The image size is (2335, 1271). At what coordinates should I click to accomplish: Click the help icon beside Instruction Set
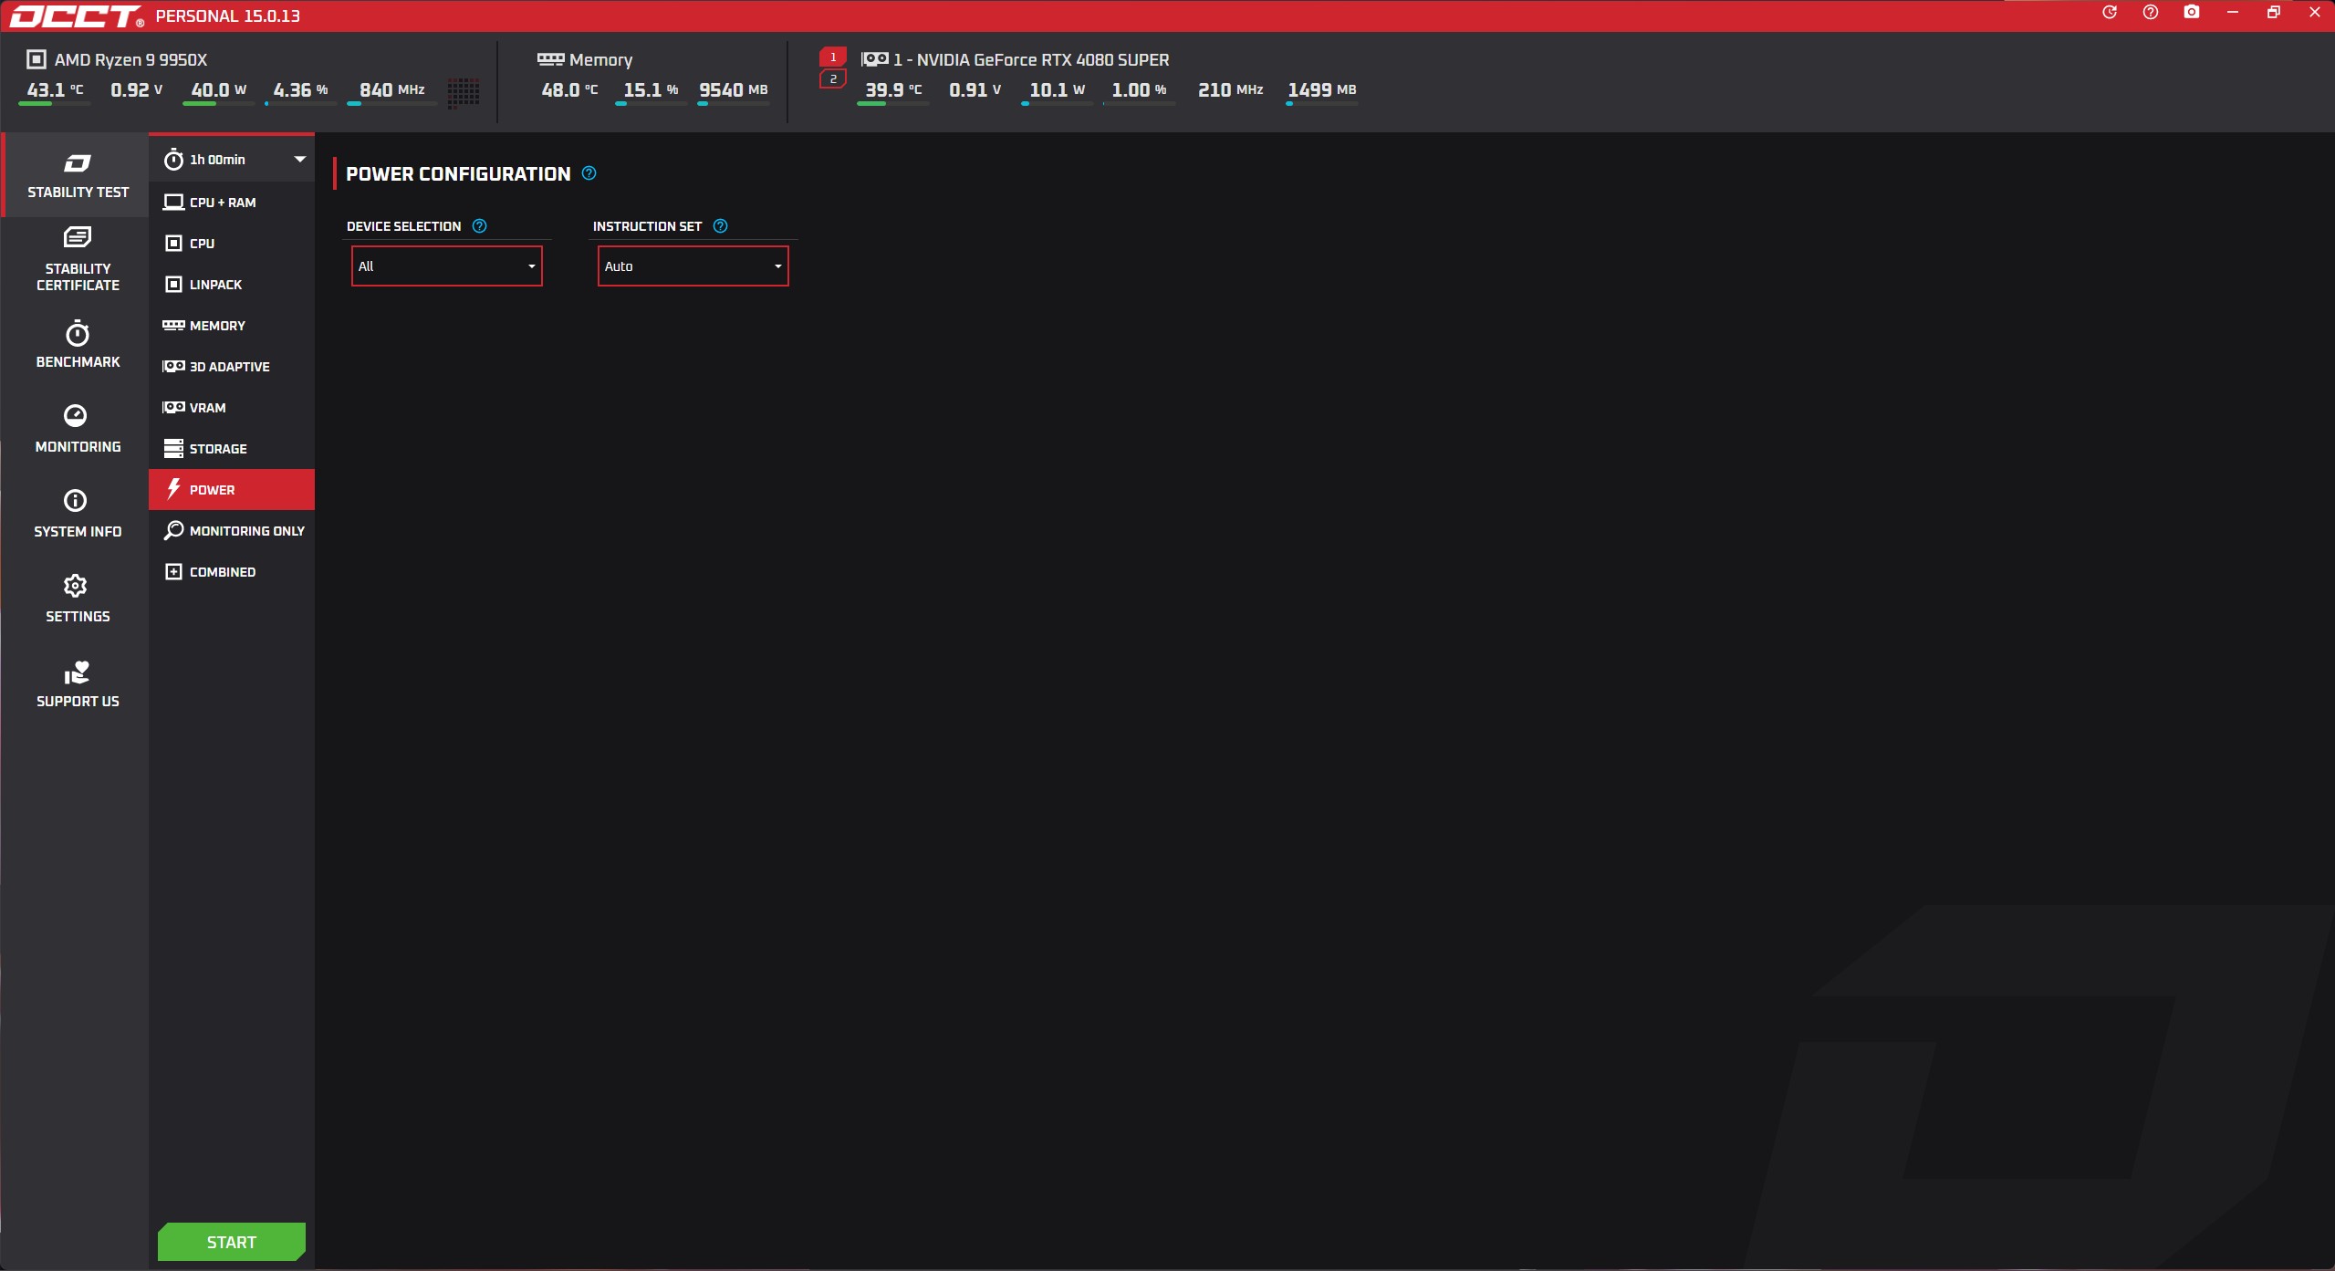coord(721,226)
